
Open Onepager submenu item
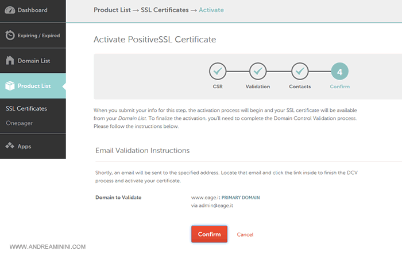click(x=20, y=122)
